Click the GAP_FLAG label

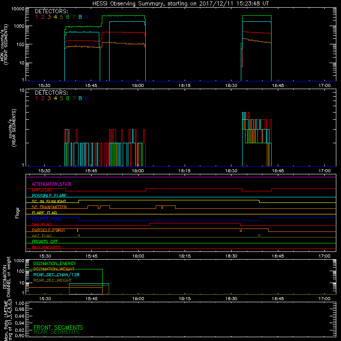[42, 190]
